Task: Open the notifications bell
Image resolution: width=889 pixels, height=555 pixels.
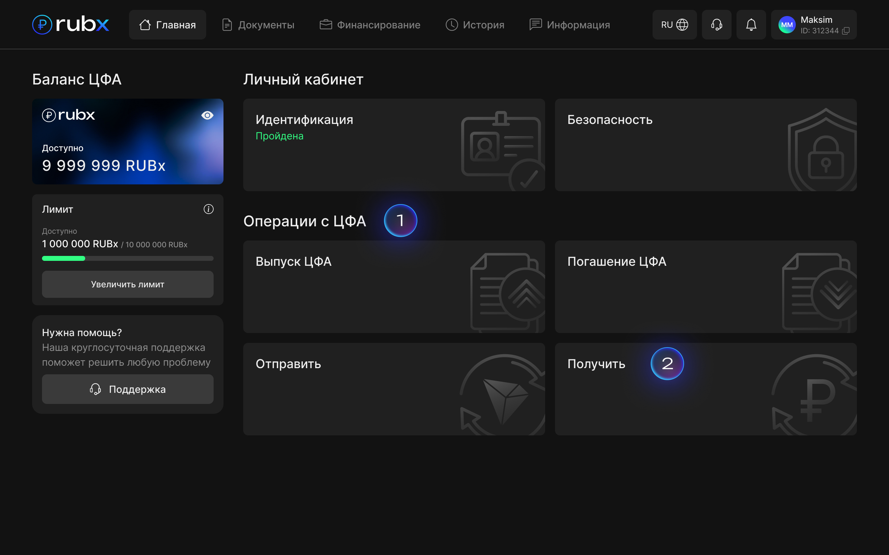Action: (x=751, y=25)
